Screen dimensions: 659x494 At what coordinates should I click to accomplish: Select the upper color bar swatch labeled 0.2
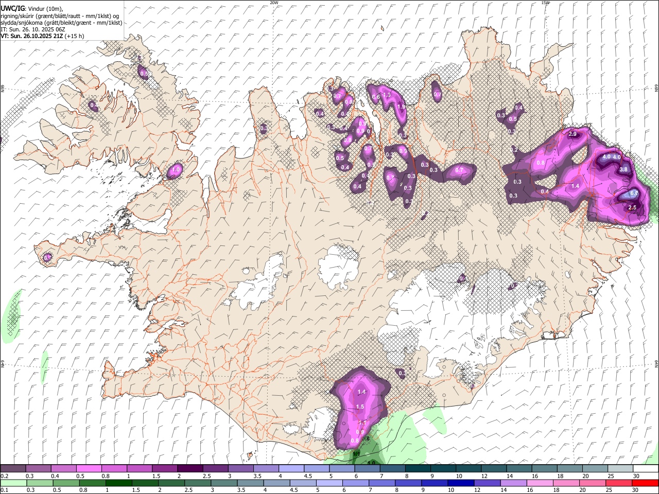(13, 468)
